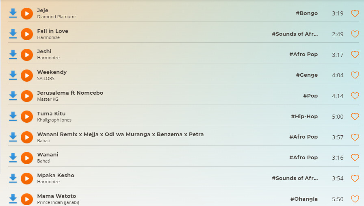
Task: Play Weekendy by SAILORS
Action: (27, 76)
